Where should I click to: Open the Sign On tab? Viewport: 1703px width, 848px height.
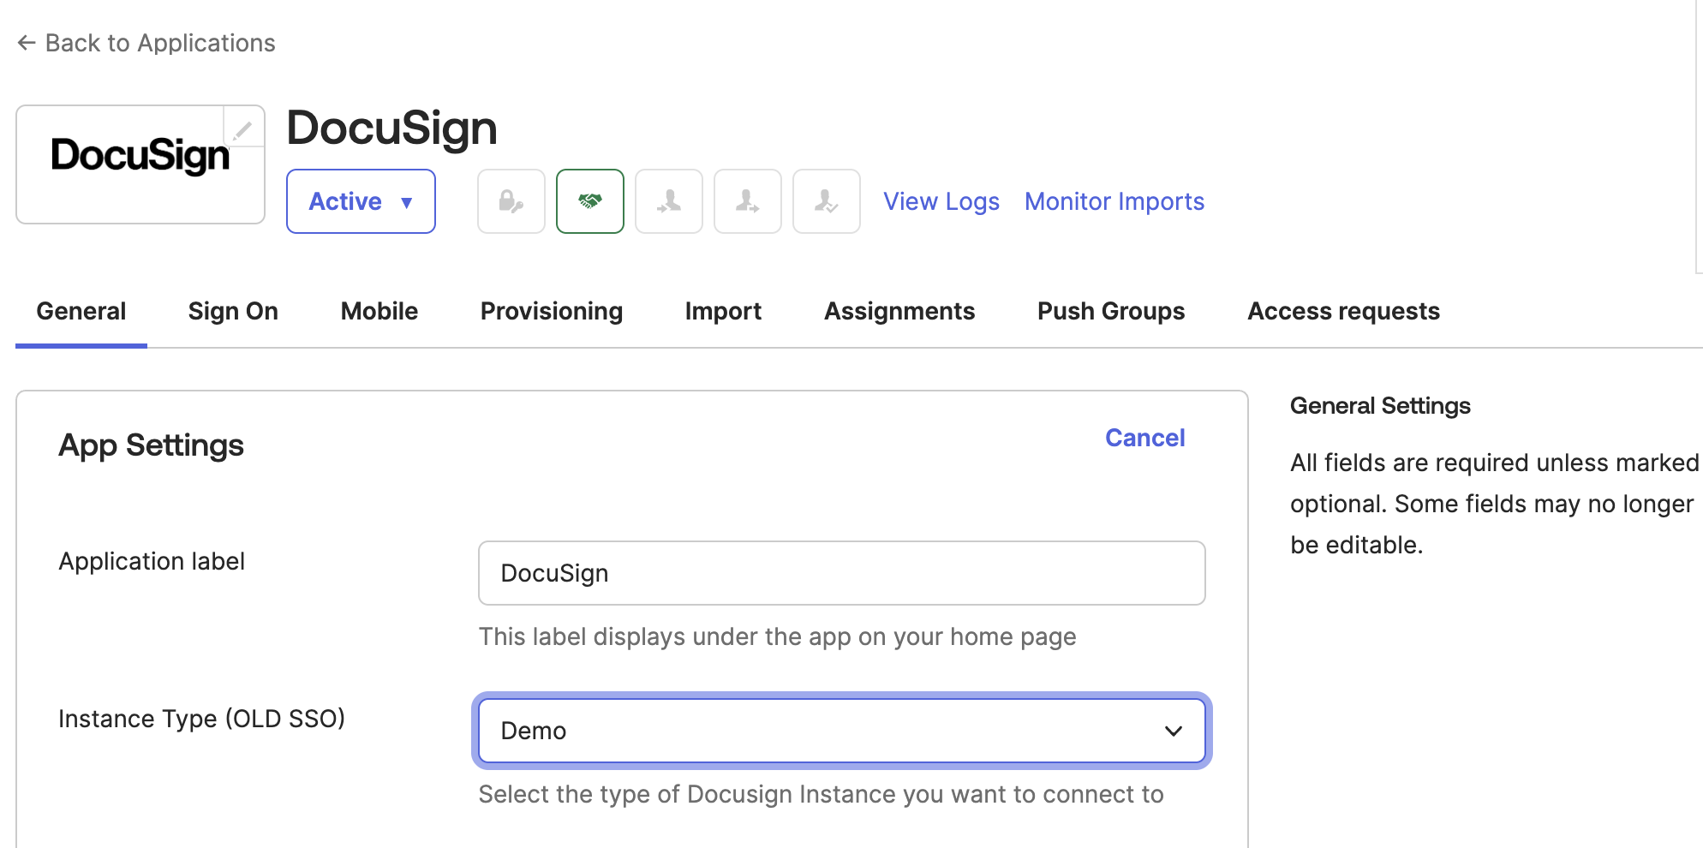(x=233, y=311)
